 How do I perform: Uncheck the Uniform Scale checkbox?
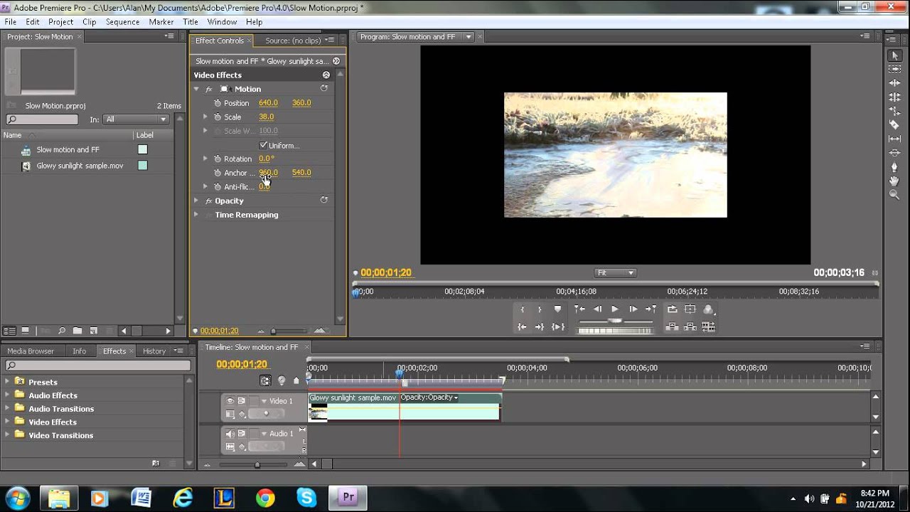pyautogui.click(x=263, y=145)
